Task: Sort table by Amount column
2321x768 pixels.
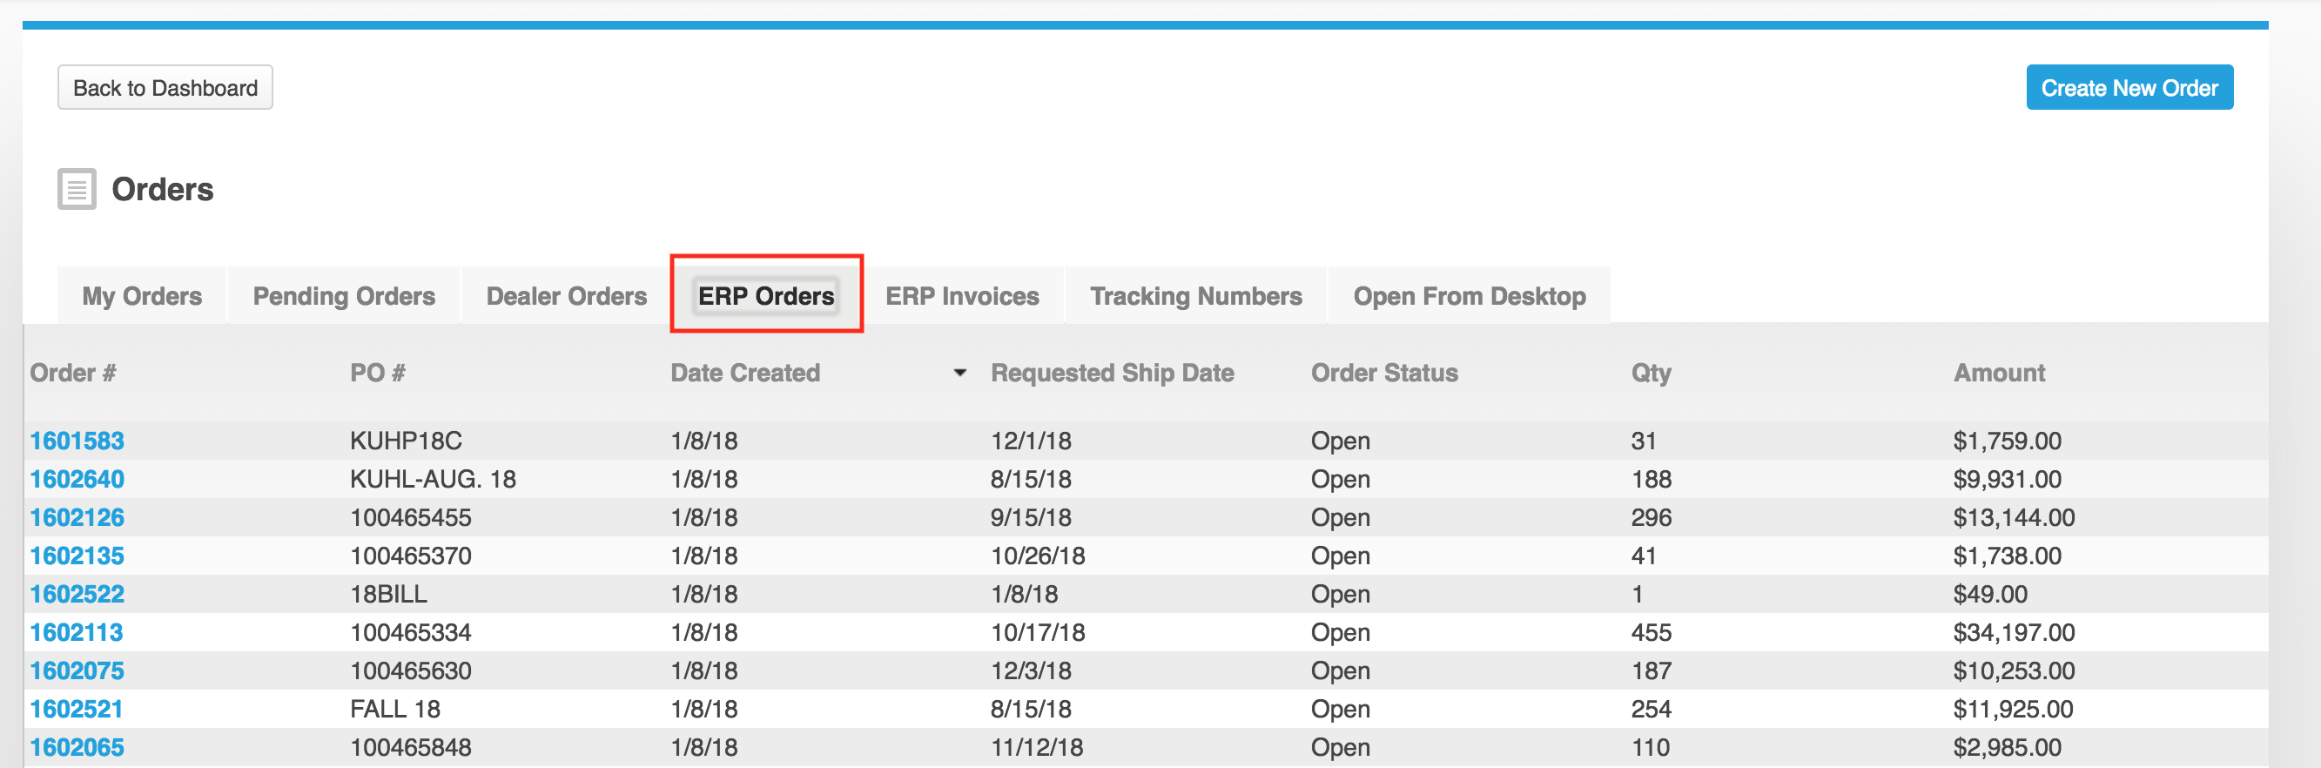Action: [x=1998, y=374]
